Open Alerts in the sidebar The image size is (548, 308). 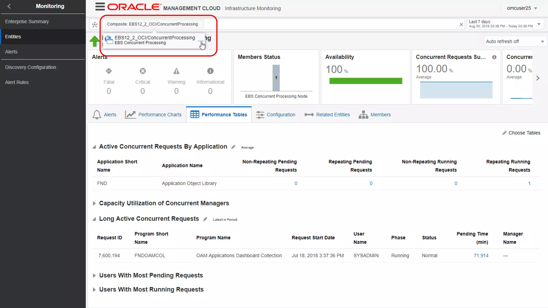pos(43,52)
